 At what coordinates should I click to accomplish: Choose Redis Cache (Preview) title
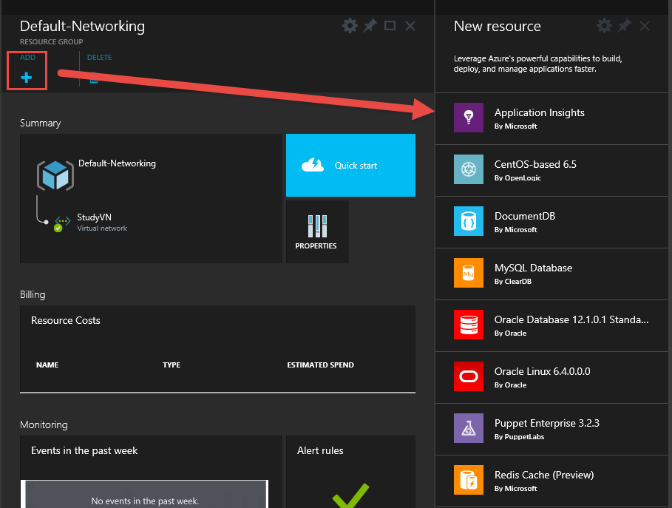544,475
